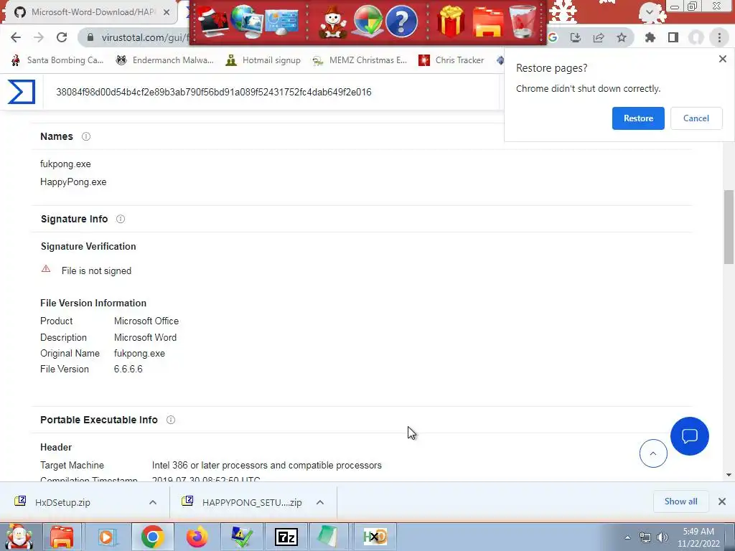This screenshot has height=551, width=735.
Task: Open the recycle bin dock icon
Action: tap(523, 22)
